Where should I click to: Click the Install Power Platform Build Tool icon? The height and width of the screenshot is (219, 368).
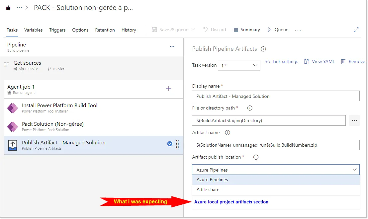12,108
